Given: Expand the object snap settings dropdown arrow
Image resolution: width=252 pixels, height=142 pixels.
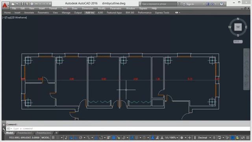Looking at the screenshot, I should (105, 138).
